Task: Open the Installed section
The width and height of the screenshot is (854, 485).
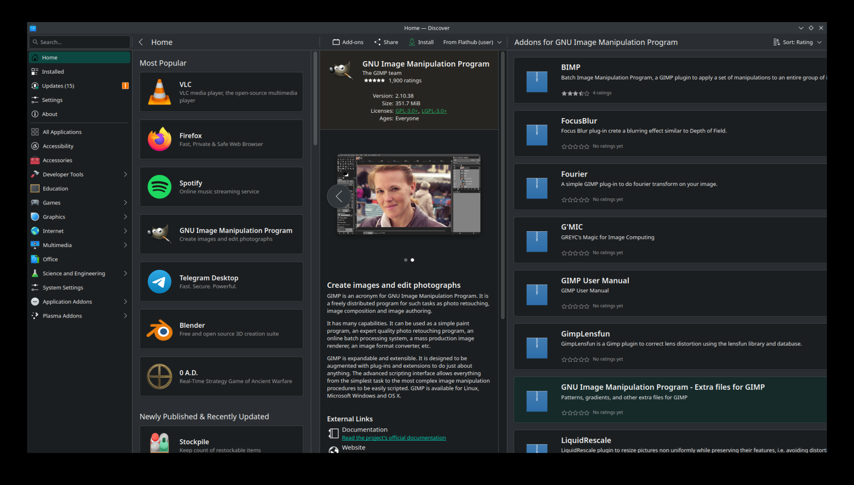Action: click(80, 72)
